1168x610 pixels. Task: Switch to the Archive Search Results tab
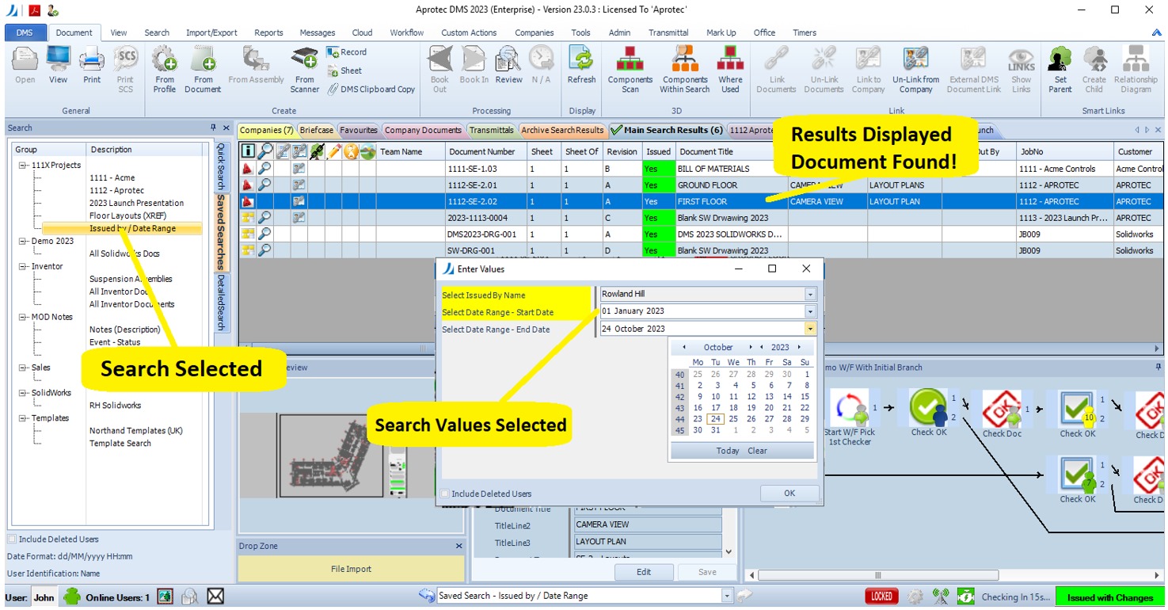point(561,130)
